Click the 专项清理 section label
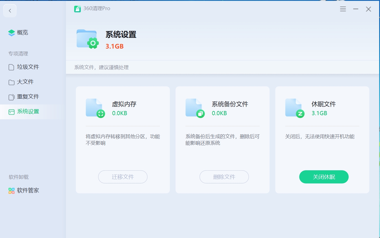The image size is (380, 238). (18, 54)
